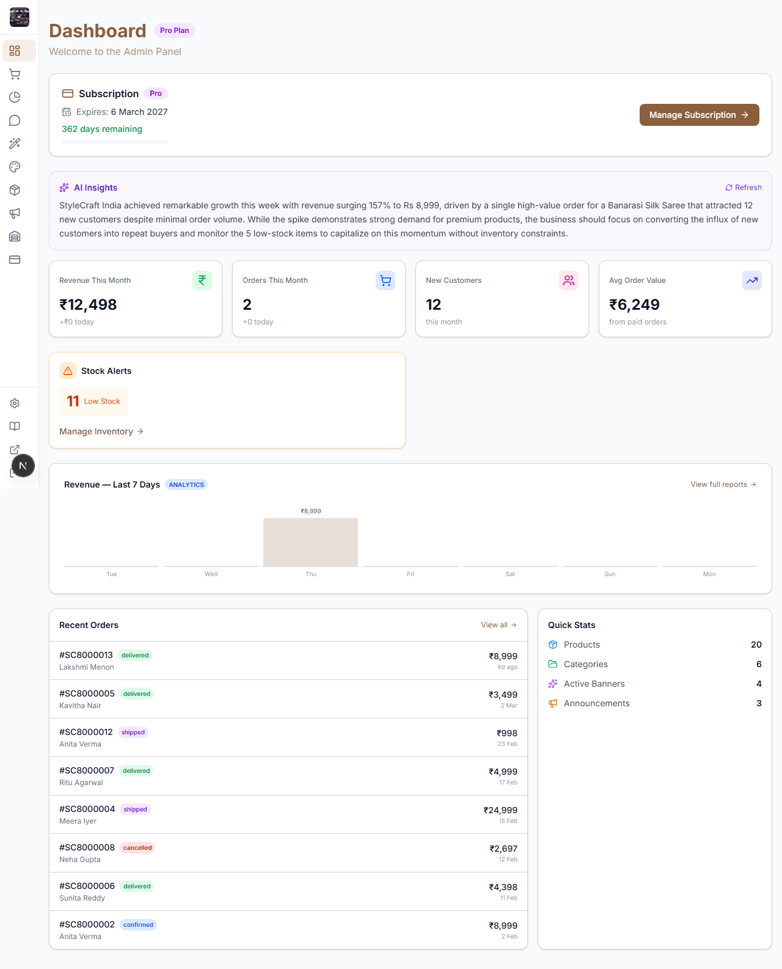Click the ANALYTICS badge near Revenue chart

[x=186, y=484]
